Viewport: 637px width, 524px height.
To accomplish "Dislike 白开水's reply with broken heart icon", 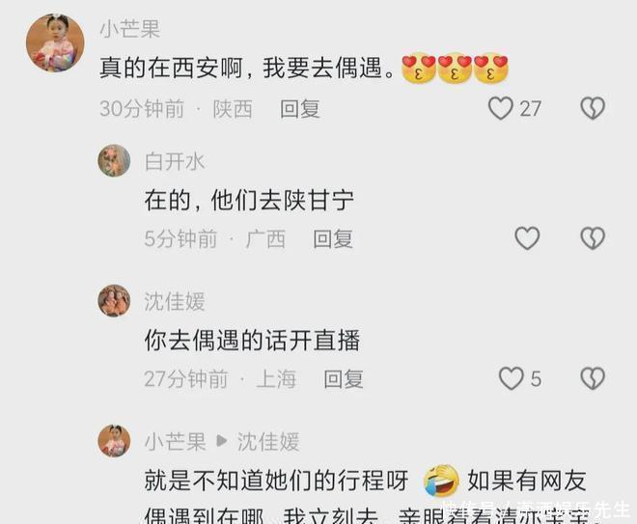I will coord(593,238).
